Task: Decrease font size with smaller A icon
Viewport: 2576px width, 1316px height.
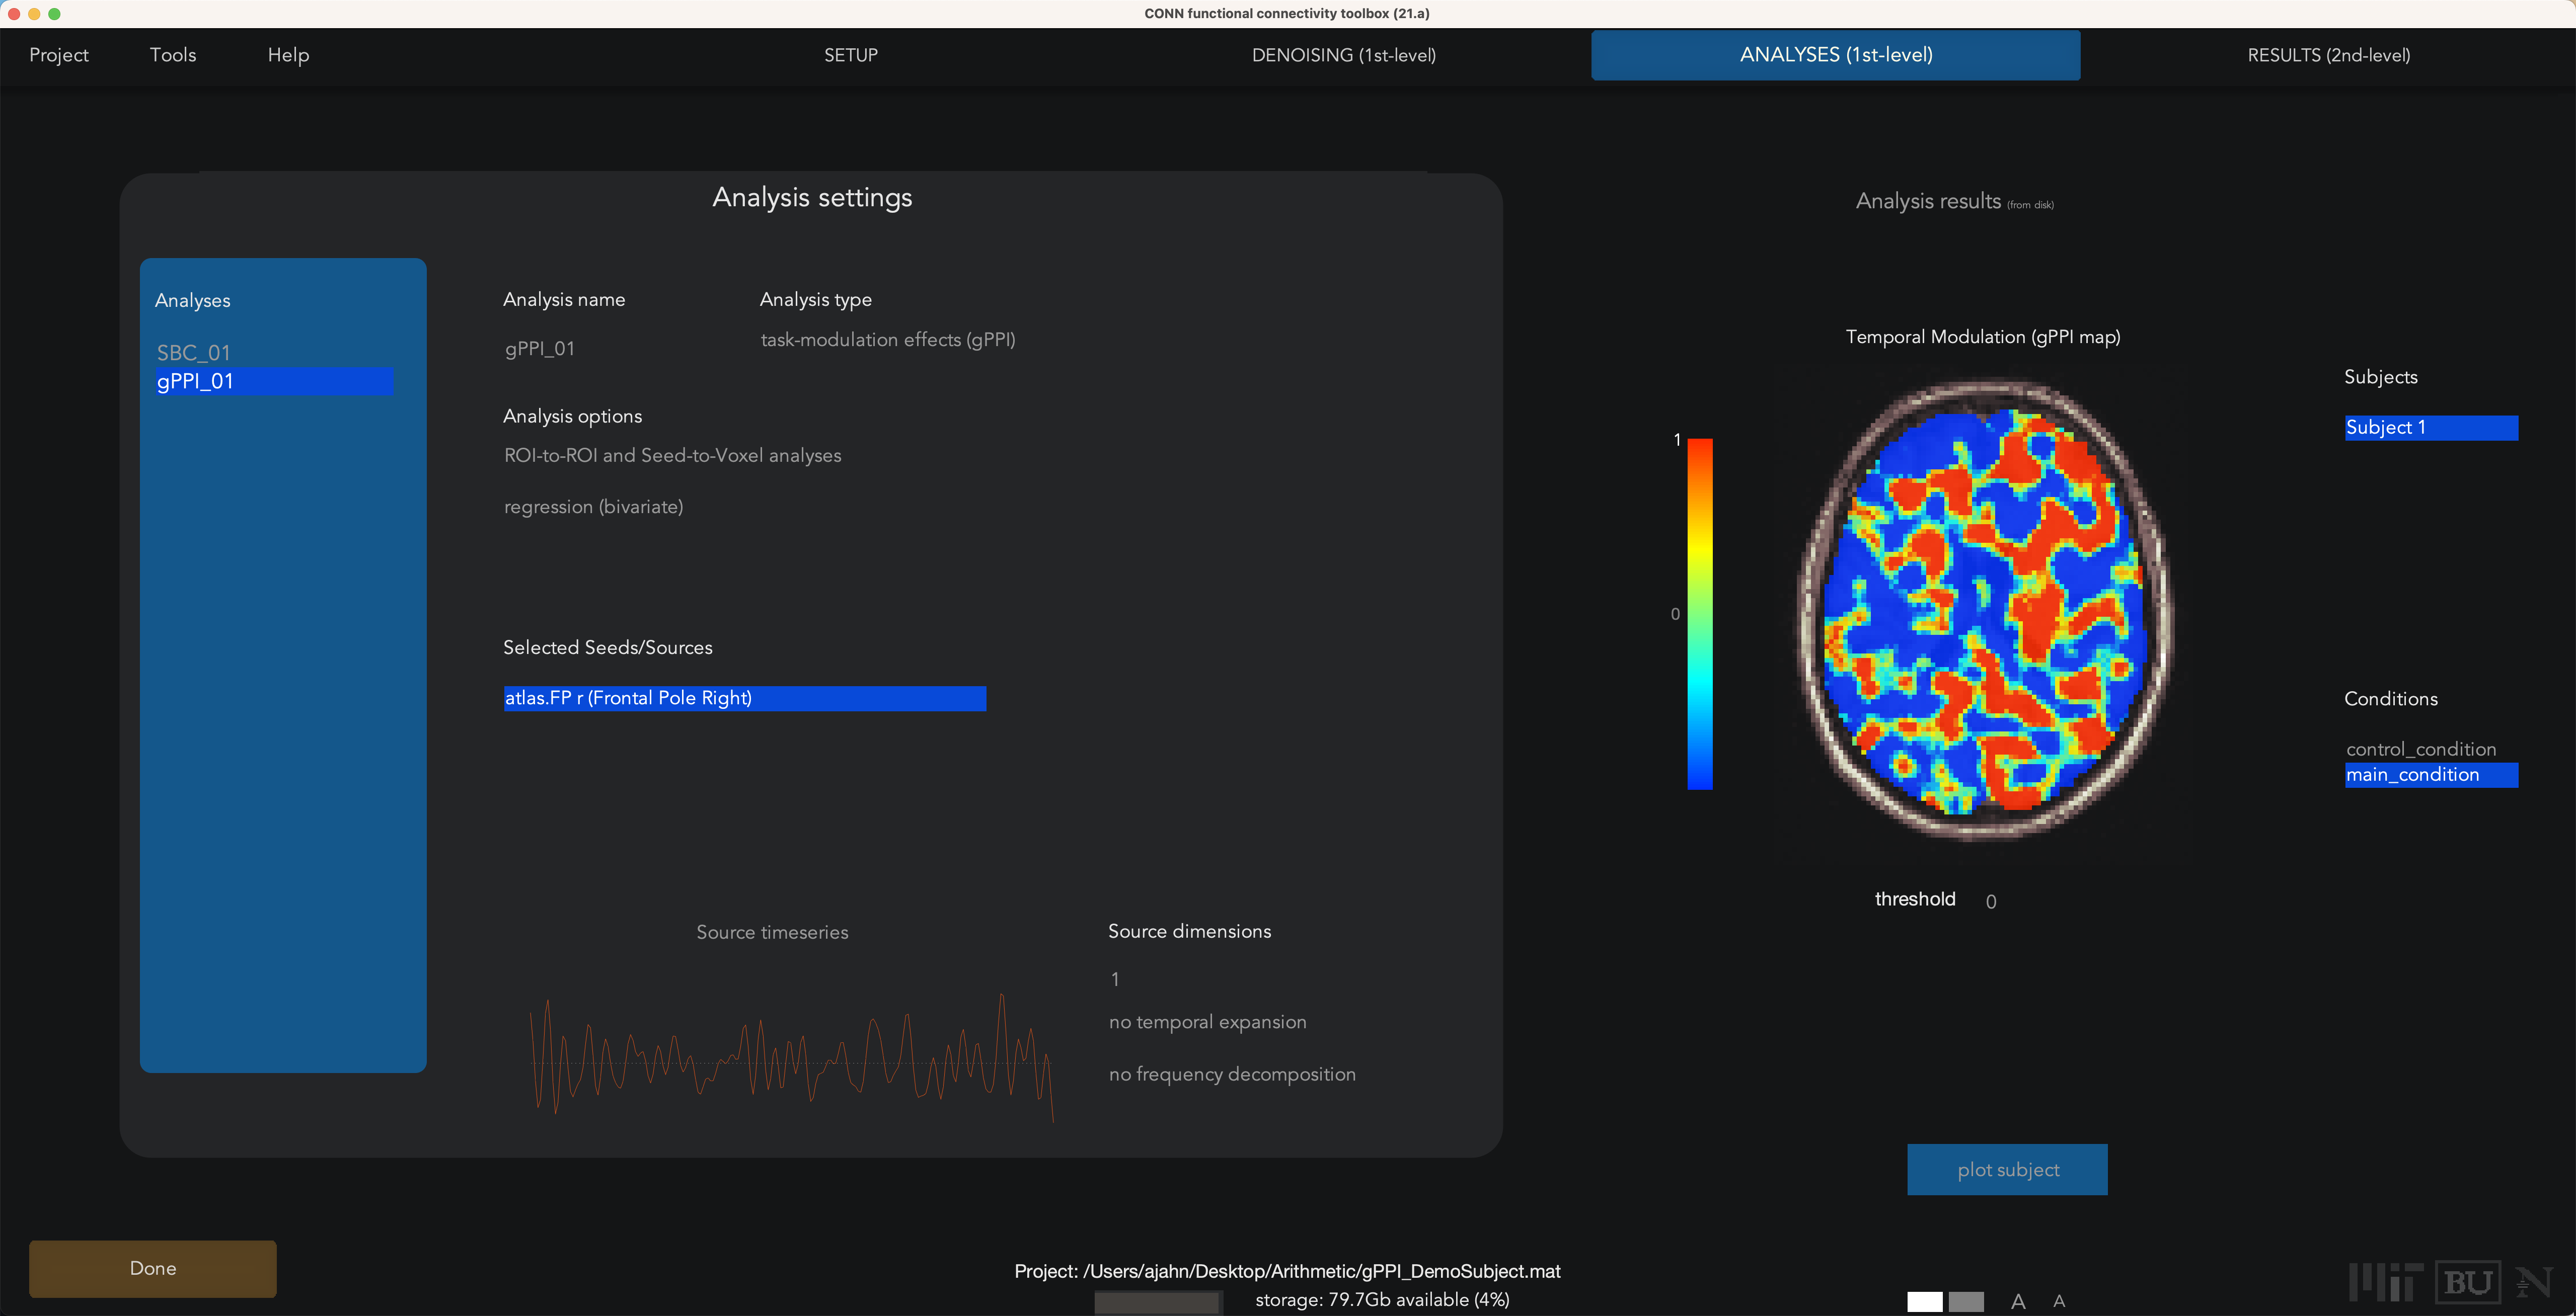Action: pos(2059,1301)
